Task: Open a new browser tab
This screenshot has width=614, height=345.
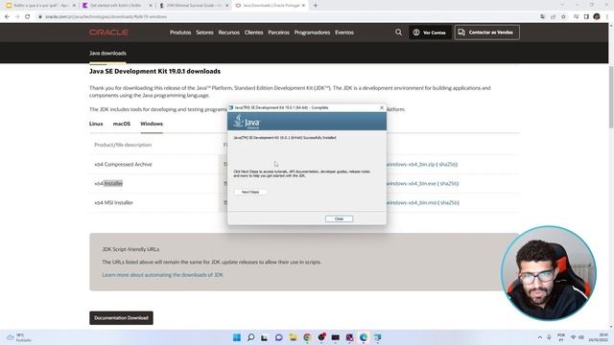Action: 316,6
